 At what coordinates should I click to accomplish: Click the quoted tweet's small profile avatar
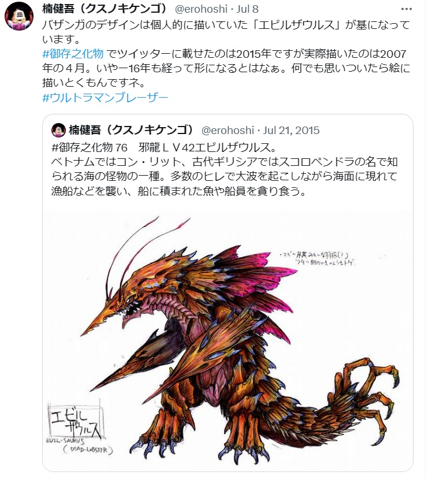(58, 130)
